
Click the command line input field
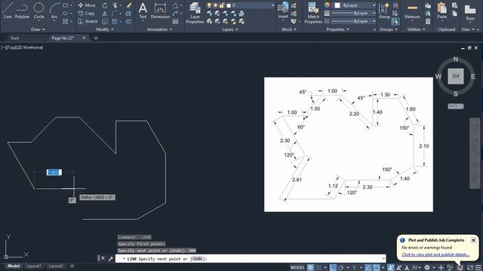251,259
